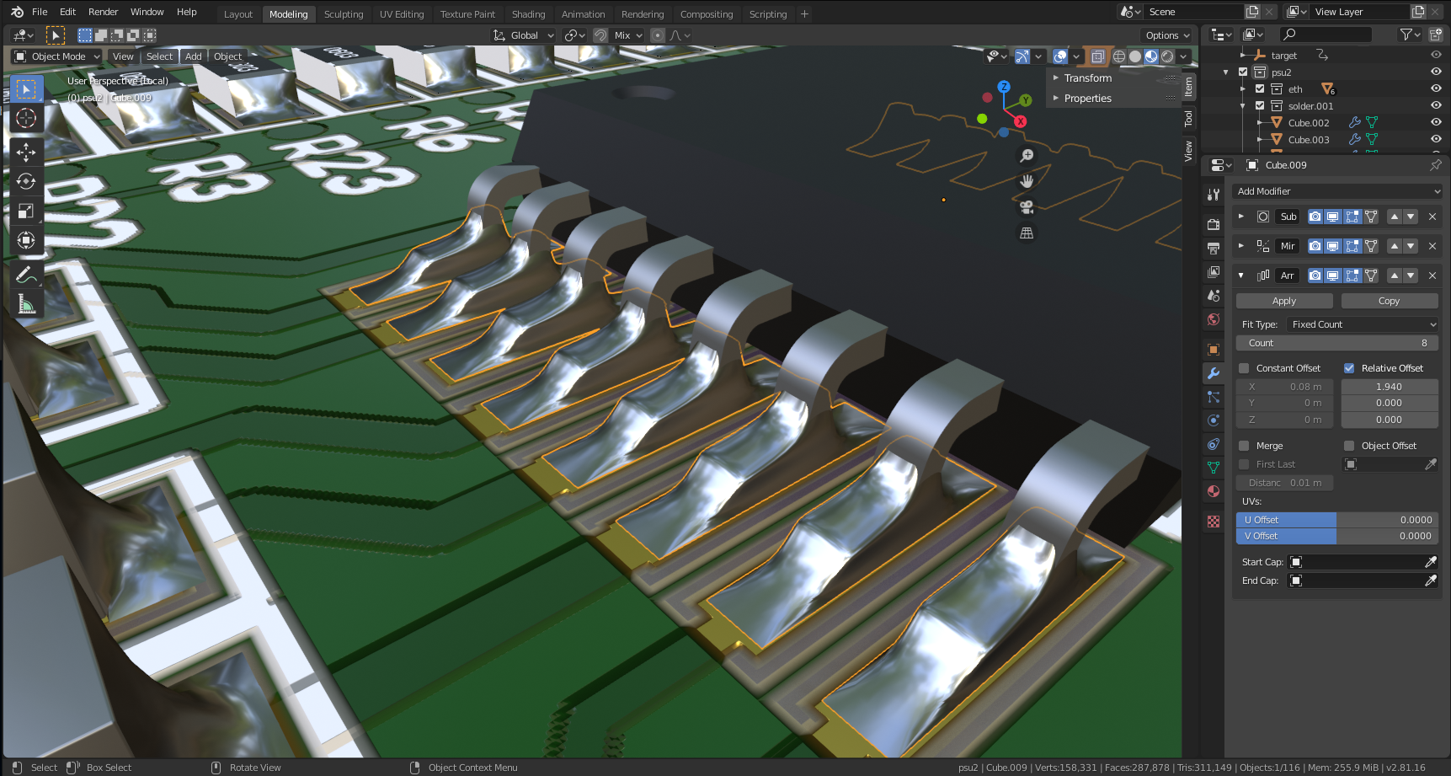Select the Annotate tool
This screenshot has height=776, width=1451.
tap(26, 275)
